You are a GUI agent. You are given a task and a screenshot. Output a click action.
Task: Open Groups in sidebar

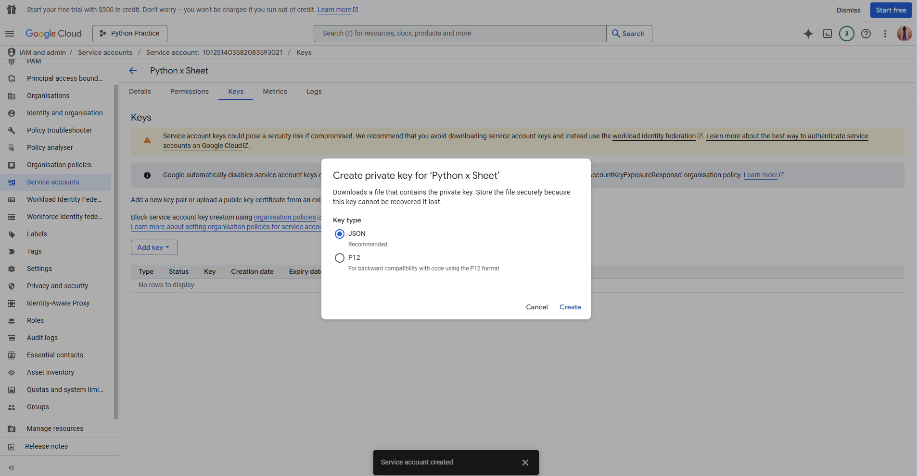55,407
